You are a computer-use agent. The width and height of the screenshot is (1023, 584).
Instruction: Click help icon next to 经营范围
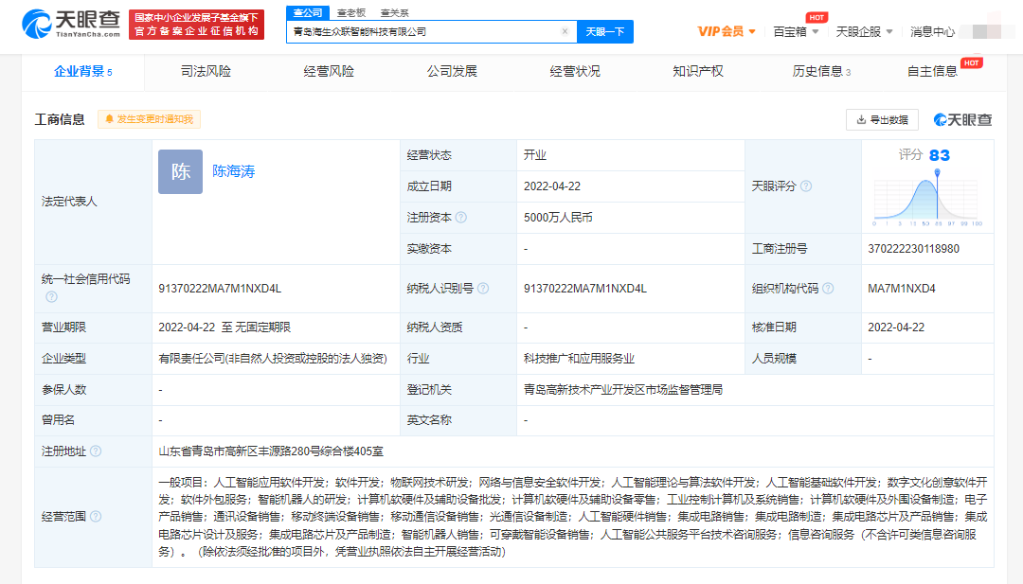96,516
